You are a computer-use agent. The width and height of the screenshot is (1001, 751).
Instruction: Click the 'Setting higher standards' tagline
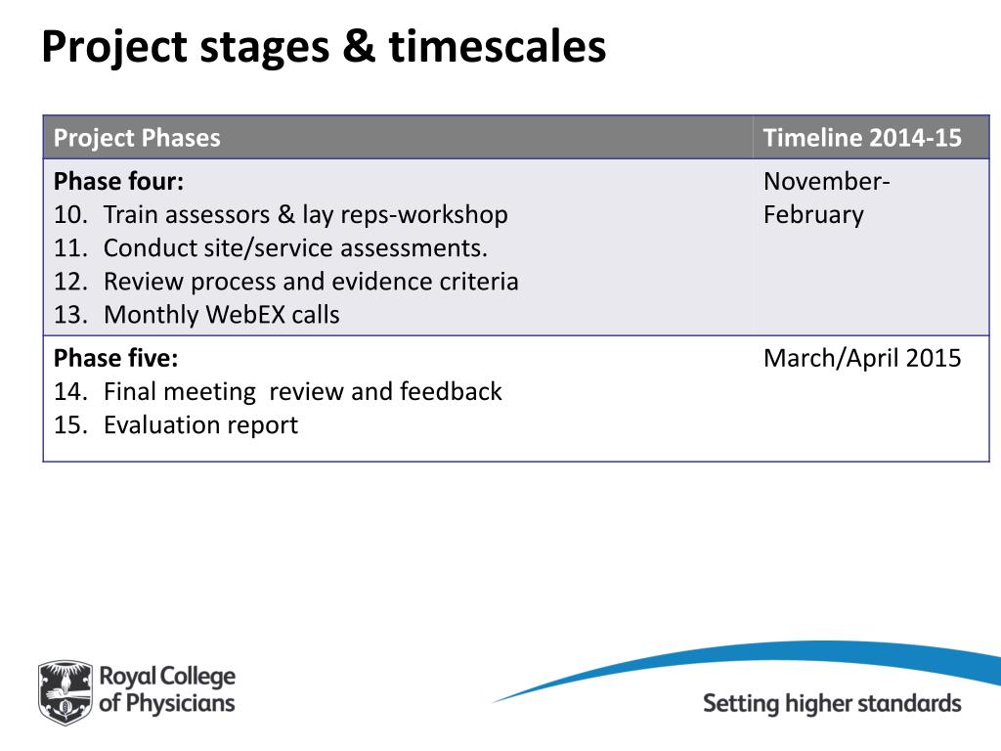pyautogui.click(x=833, y=704)
